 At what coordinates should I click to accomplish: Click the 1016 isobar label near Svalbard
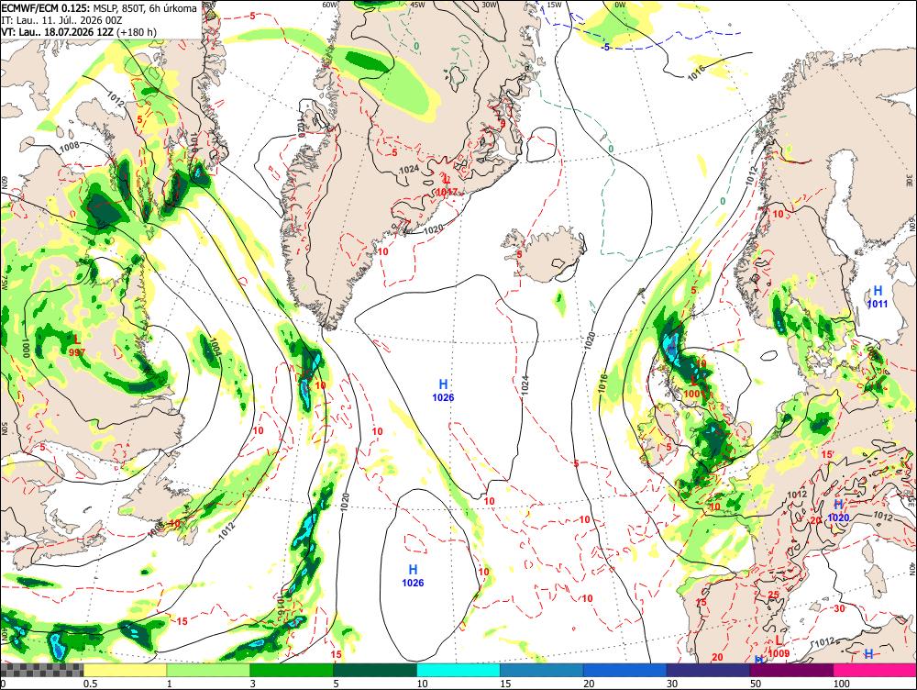(695, 72)
